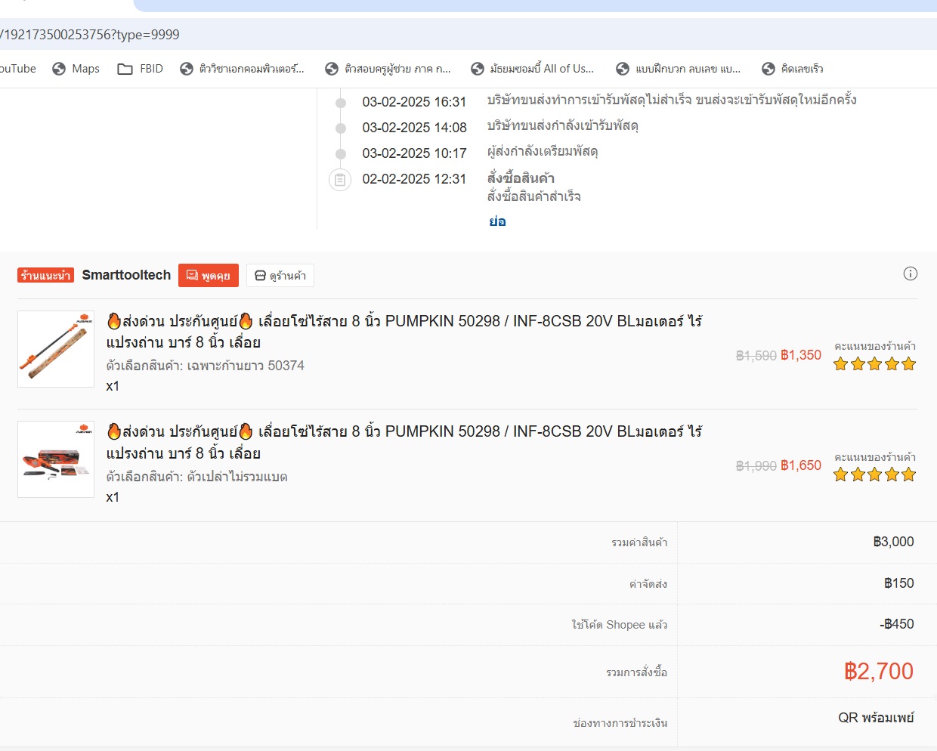
Task: Click the globe icon beside Maps bookmark
Action: tap(59, 69)
